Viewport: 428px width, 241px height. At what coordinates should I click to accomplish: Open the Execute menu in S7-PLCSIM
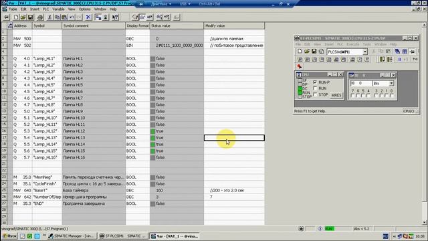(x=352, y=44)
